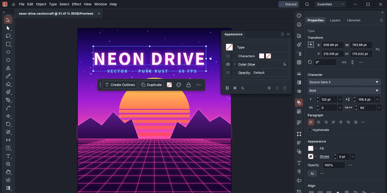Collapse the Appearance floating panel

(x=288, y=34)
